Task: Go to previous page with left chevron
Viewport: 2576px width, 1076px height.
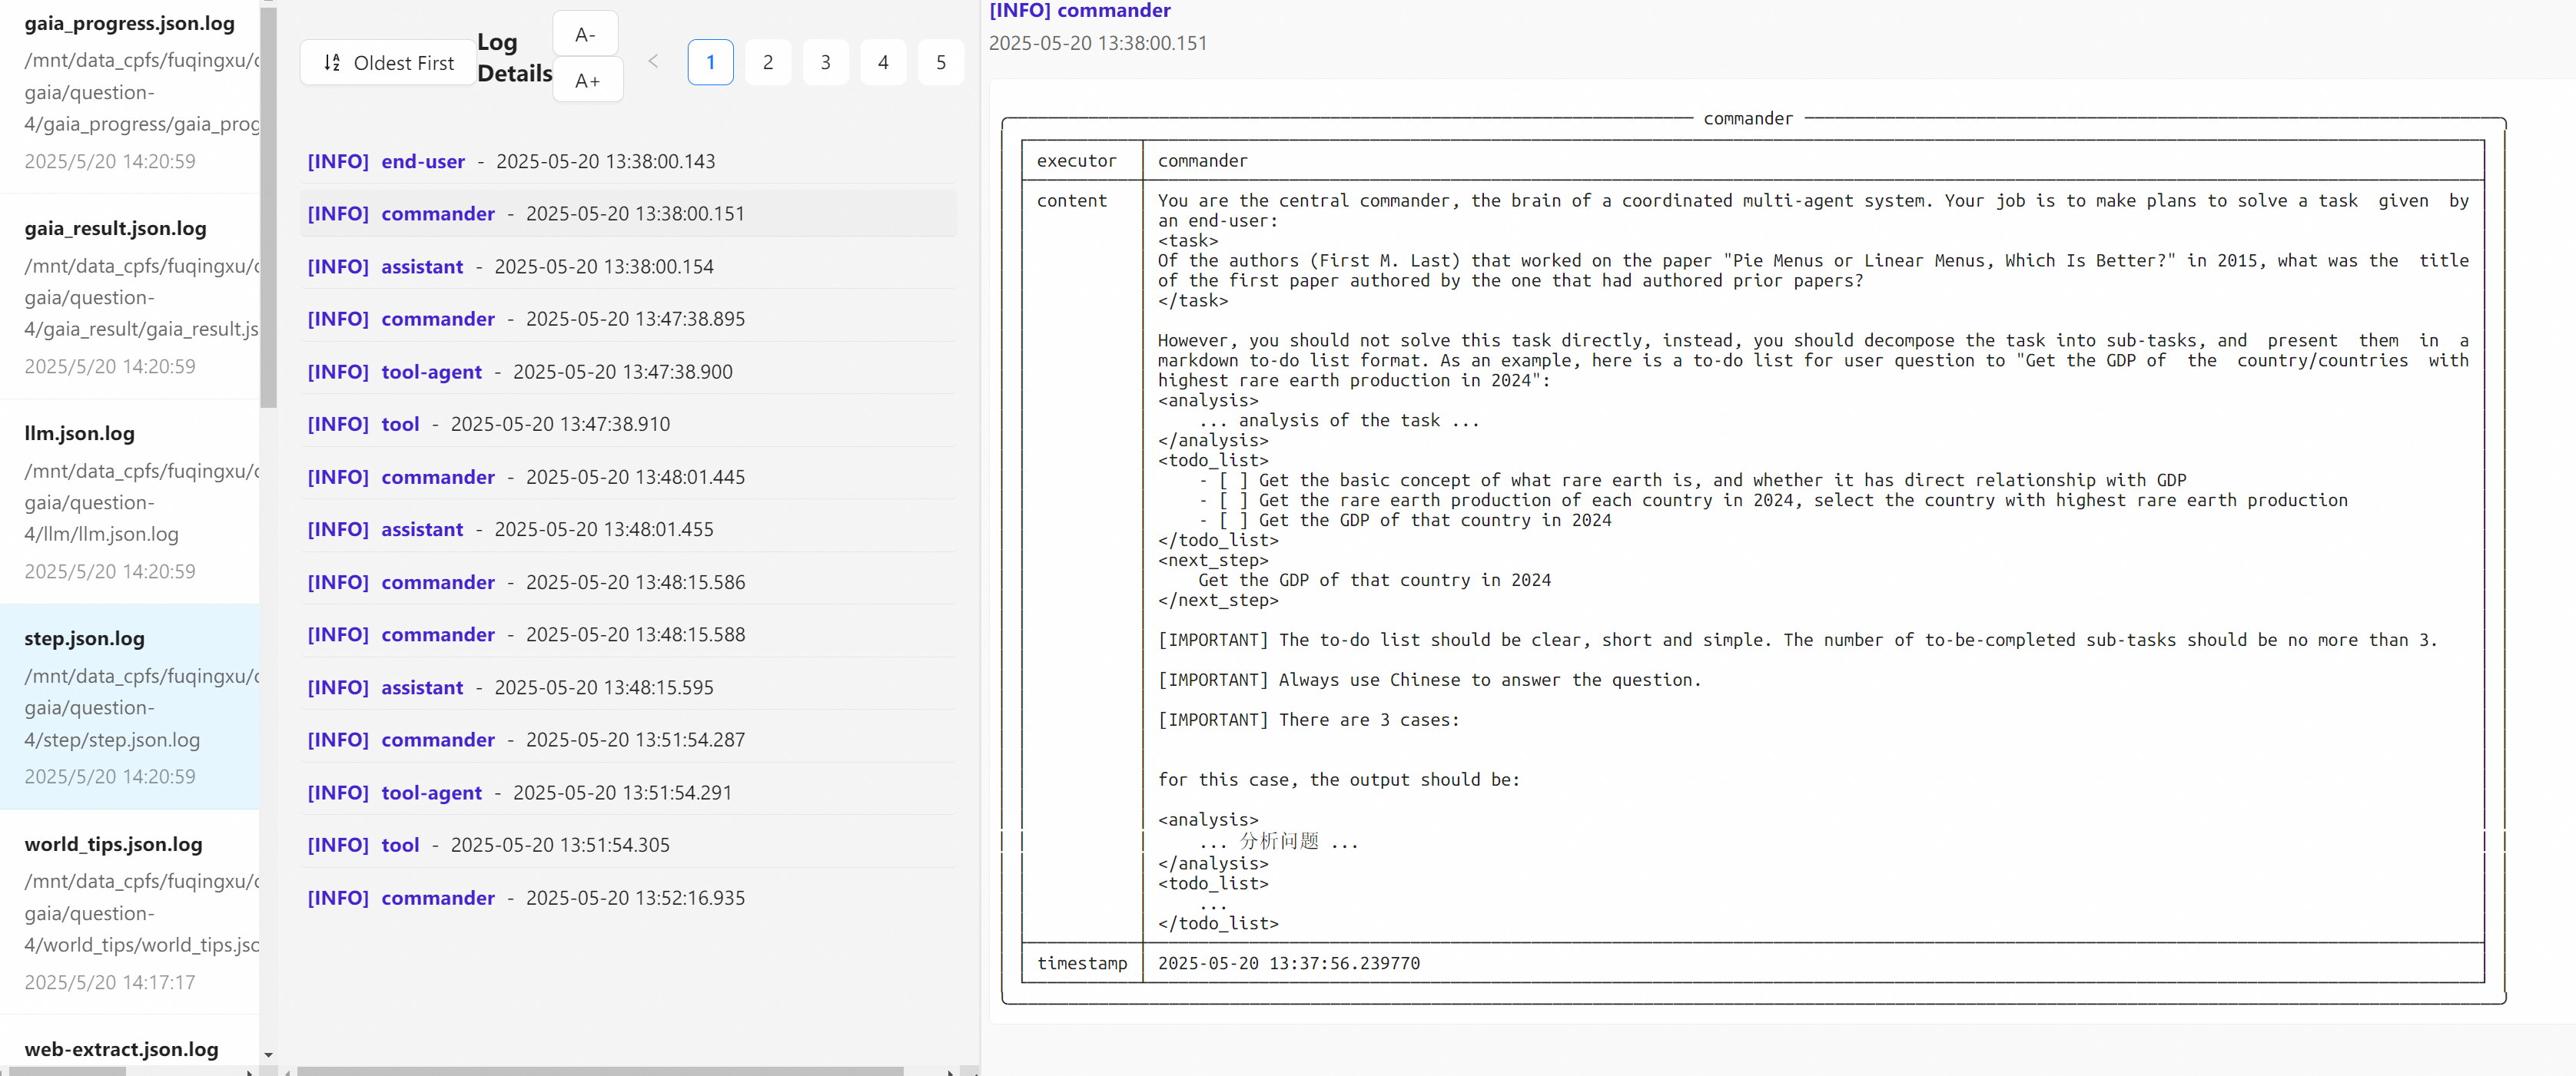Action: click(653, 62)
